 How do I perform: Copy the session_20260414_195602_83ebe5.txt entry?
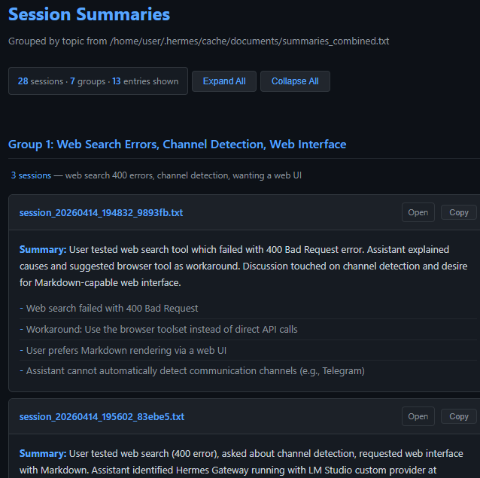pos(459,416)
